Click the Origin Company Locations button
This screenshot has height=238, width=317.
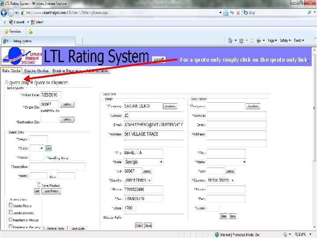coord(170,106)
